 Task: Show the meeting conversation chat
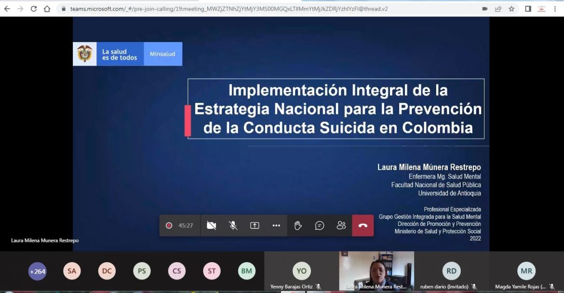click(x=320, y=225)
